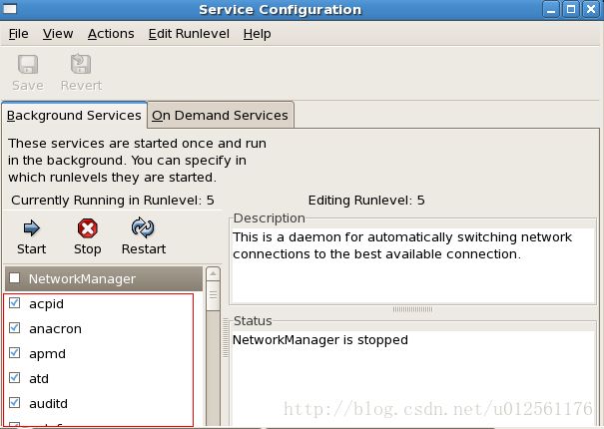The width and height of the screenshot is (604, 429).
Task: Start the selected service with Start arrow
Action: point(31,228)
